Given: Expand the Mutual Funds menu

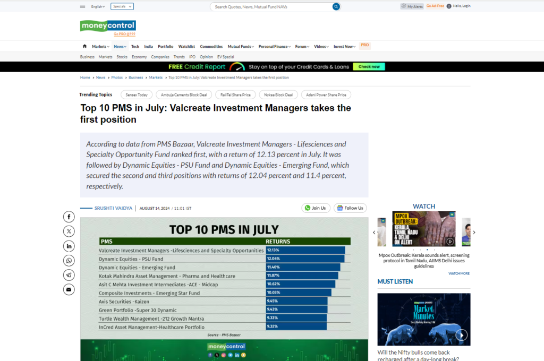Looking at the screenshot, I should [x=241, y=47].
